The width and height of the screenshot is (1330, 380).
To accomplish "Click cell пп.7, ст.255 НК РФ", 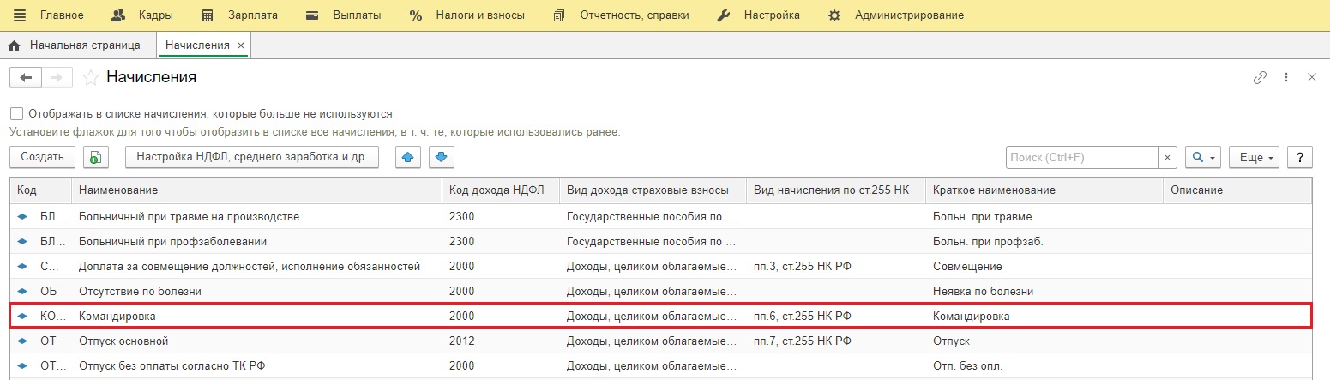I will point(836,341).
